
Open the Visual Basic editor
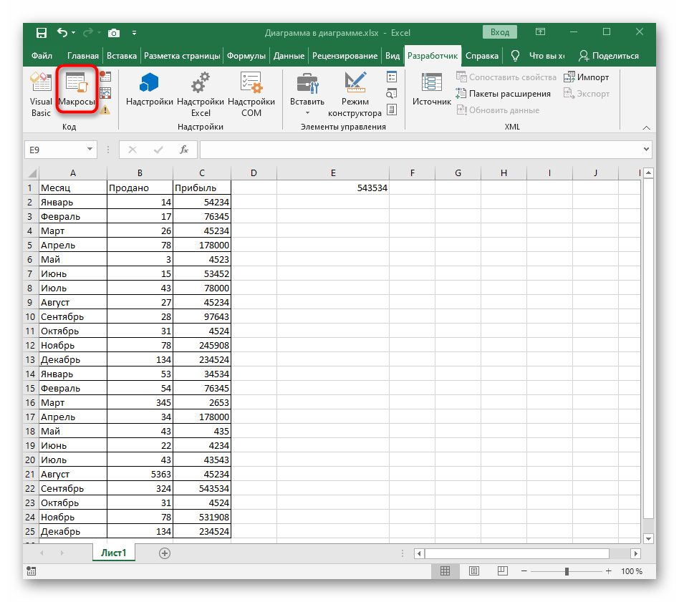[41, 94]
